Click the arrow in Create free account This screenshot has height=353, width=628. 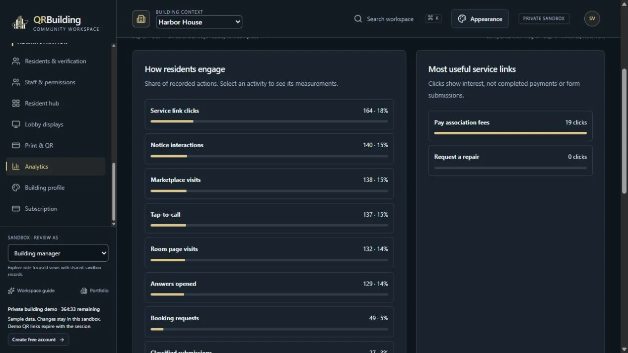tap(62, 340)
